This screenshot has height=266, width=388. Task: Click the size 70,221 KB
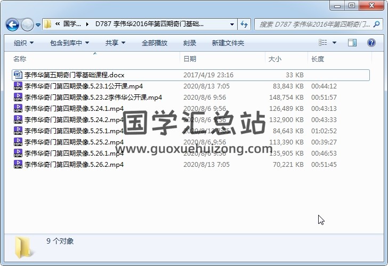(288, 165)
